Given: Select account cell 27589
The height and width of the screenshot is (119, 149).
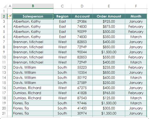Looking at the screenshot, I should (x=82, y=83).
